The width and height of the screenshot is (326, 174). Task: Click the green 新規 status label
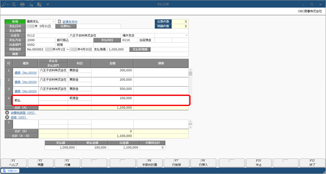(15, 22)
